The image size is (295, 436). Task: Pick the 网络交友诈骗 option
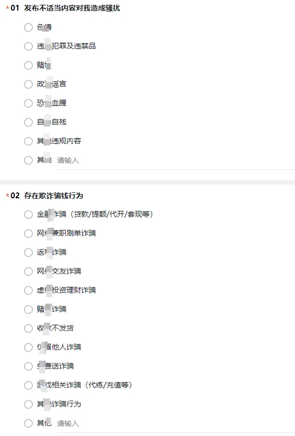point(28,272)
